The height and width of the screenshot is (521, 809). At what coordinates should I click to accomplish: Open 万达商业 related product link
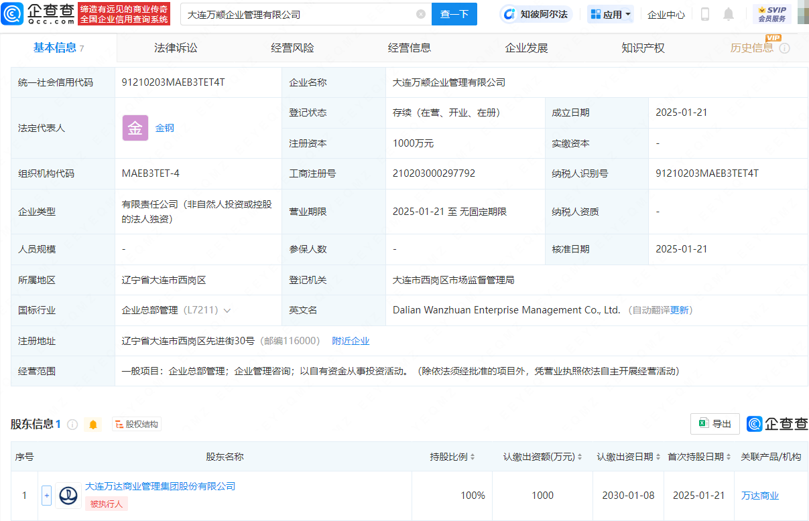tap(760, 496)
